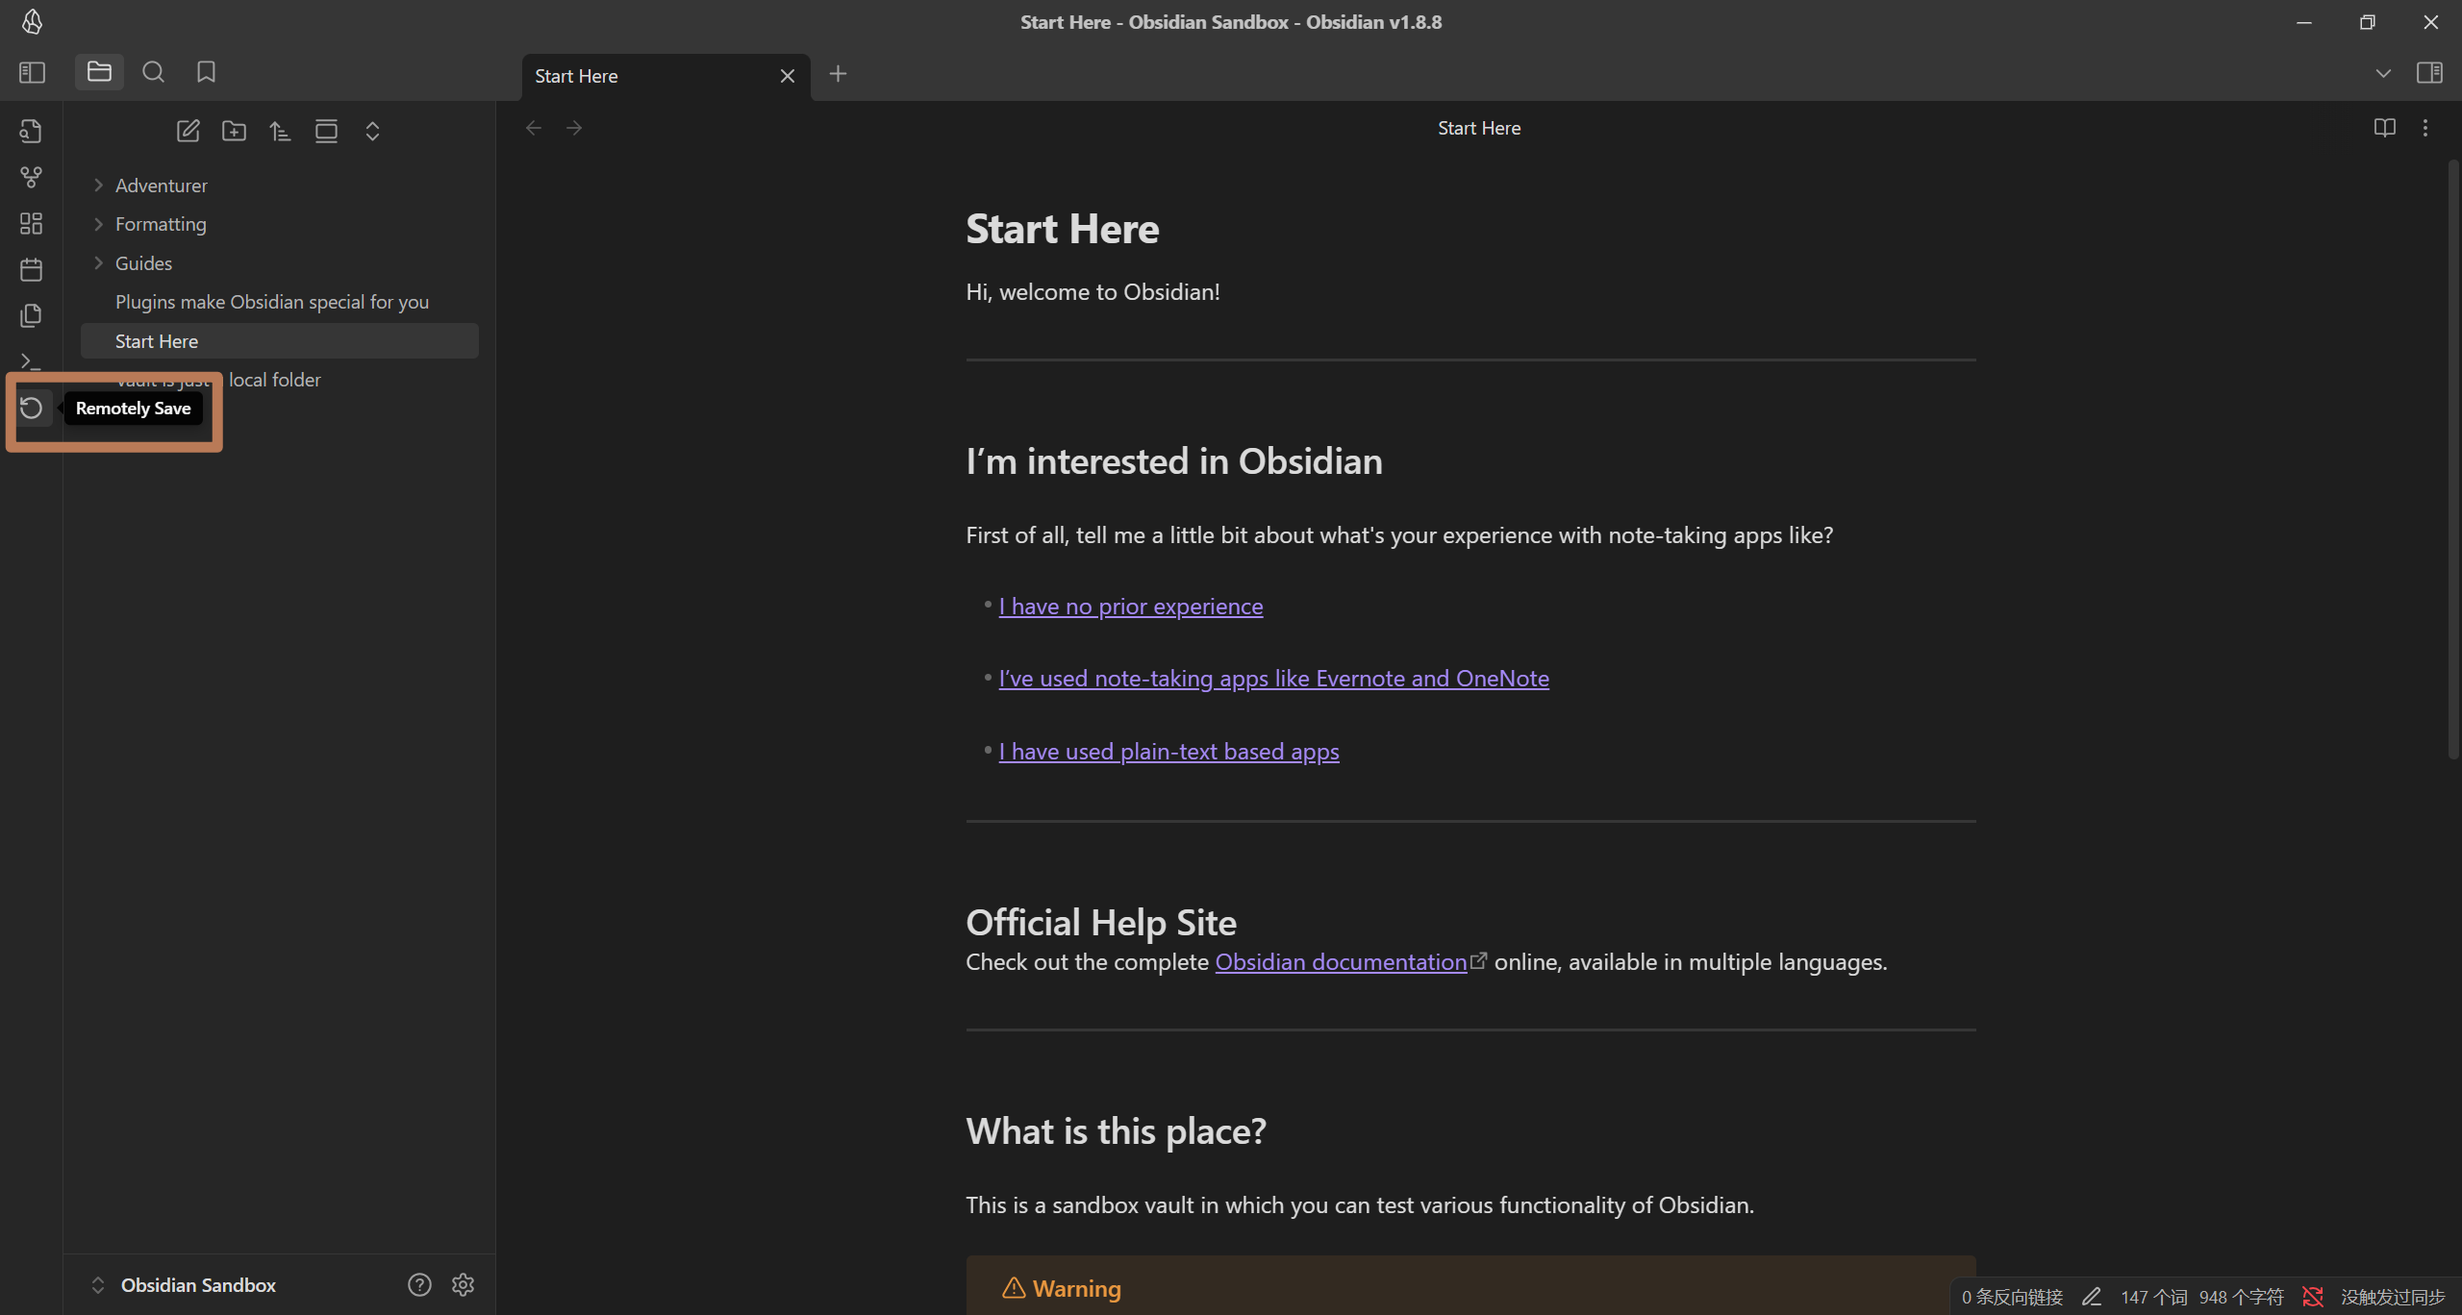This screenshot has width=2462, height=1315.
Task: Click the Warning callout title
Action: (x=1076, y=1289)
